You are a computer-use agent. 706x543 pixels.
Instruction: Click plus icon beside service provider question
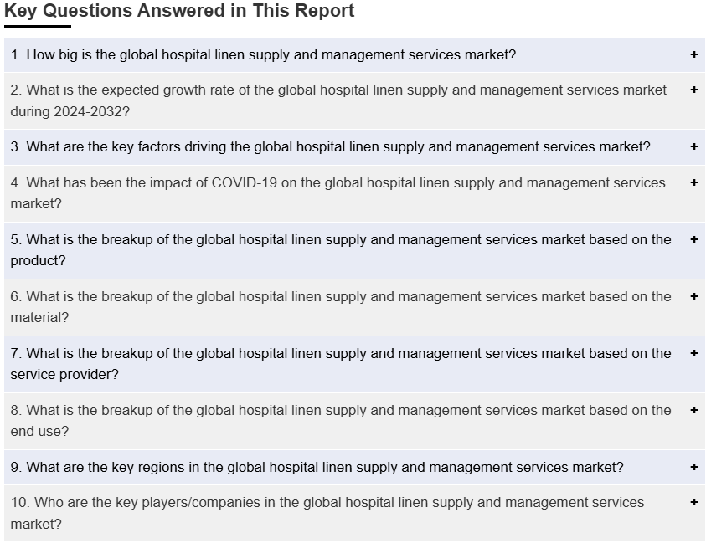point(693,353)
